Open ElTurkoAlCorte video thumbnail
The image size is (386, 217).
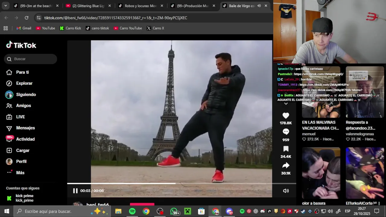365,173
